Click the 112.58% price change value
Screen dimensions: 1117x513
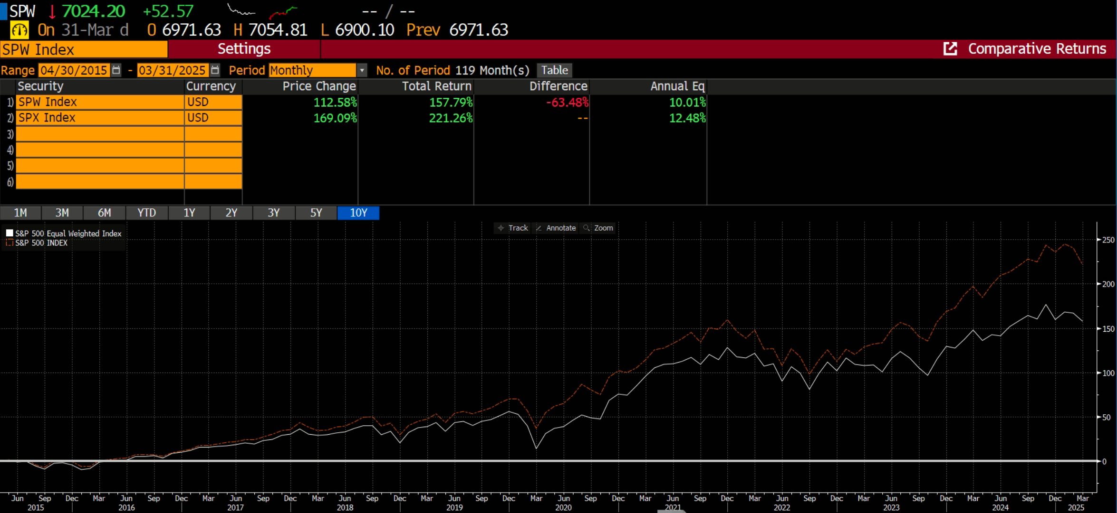tap(335, 102)
